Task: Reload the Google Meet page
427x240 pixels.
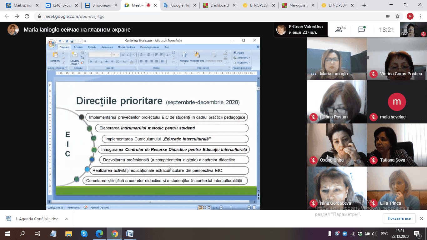Action: tap(27, 16)
